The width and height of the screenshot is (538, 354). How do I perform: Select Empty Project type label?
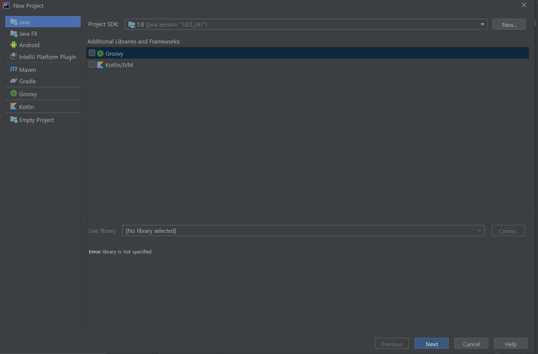point(37,120)
